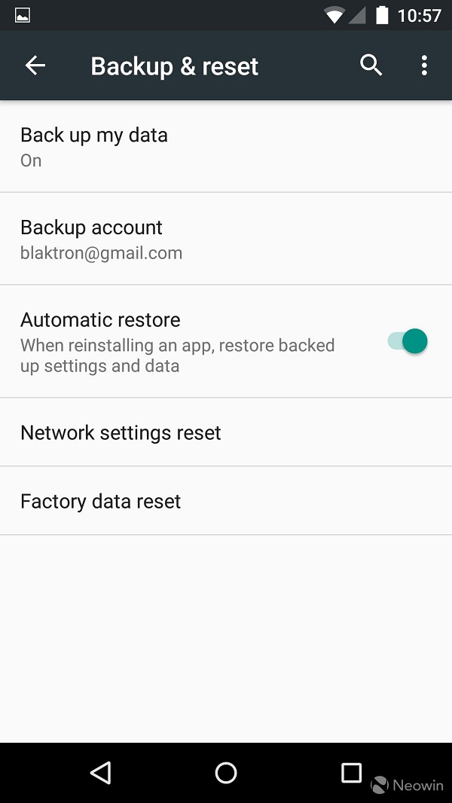The height and width of the screenshot is (803, 452).
Task: Select Network settings reset
Action: (226, 432)
